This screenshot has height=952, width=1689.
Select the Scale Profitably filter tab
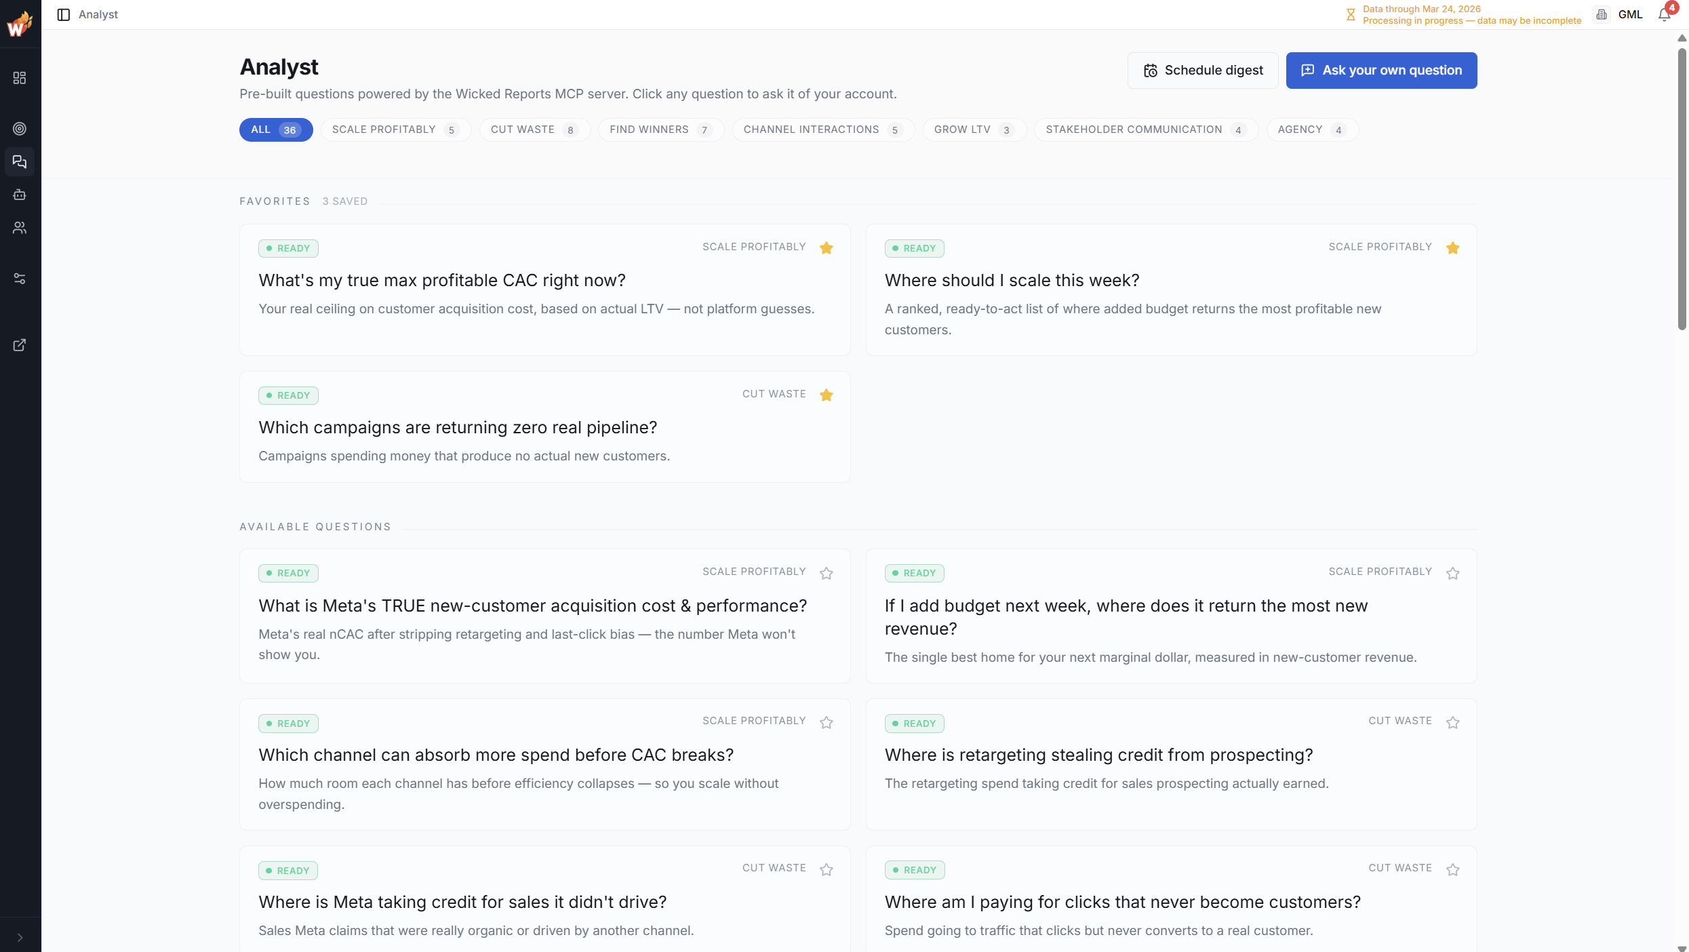(x=396, y=130)
